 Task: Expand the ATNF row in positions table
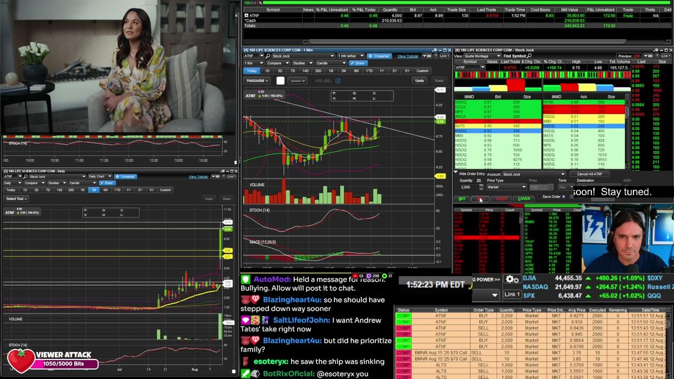click(x=246, y=16)
